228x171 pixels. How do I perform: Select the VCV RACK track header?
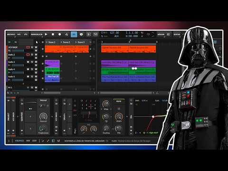(x=13, y=47)
